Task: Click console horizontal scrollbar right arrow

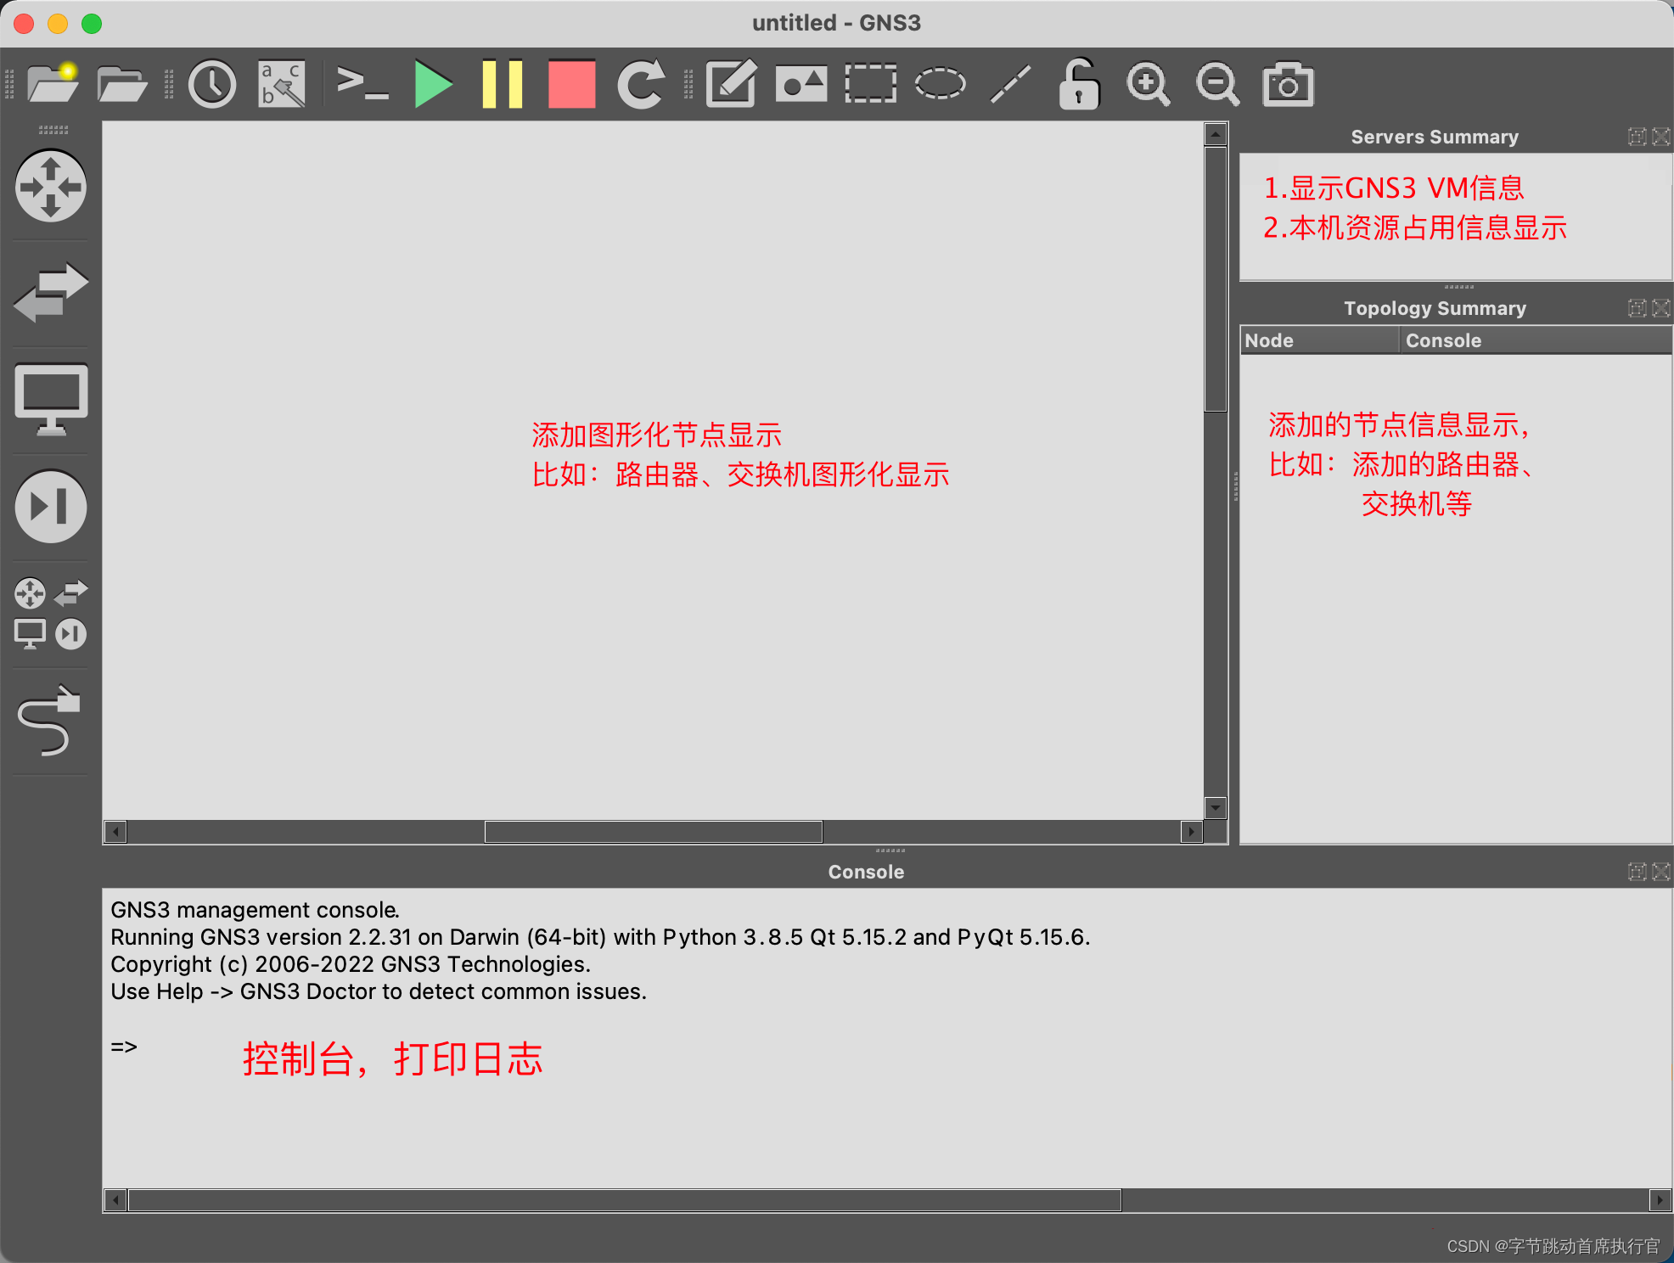Action: click(1660, 1200)
